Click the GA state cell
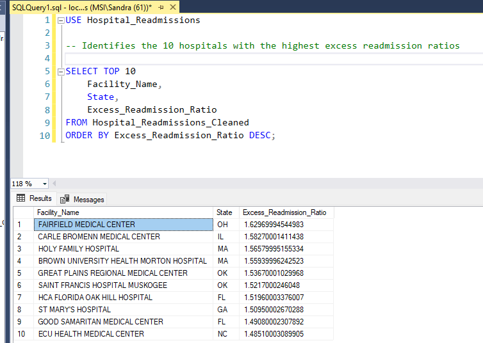Image resolution: width=483 pixels, height=343 pixels. pyautogui.click(x=225, y=310)
